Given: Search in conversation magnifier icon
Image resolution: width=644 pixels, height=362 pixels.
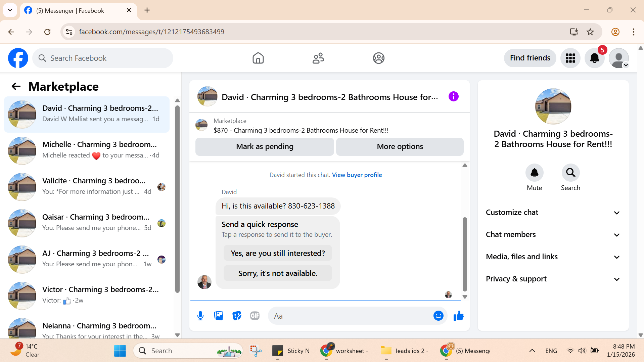Looking at the screenshot, I should [570, 173].
